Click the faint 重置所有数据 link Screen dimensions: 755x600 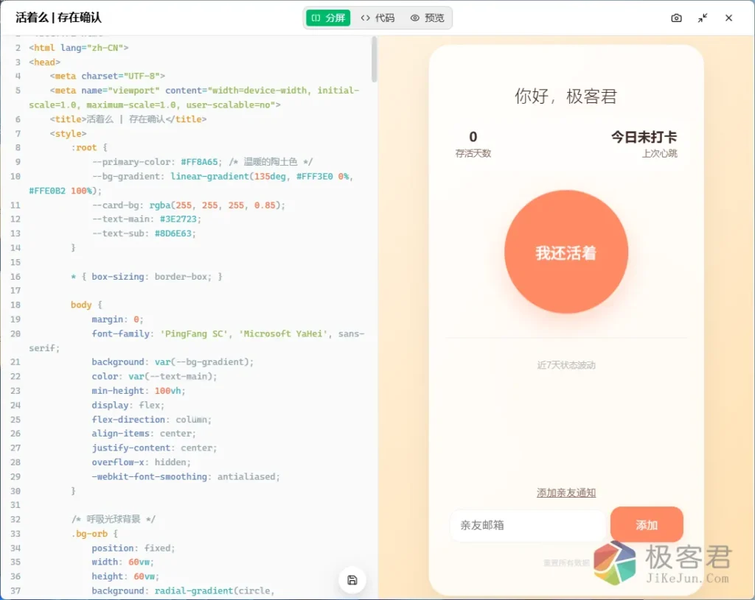[566, 562]
